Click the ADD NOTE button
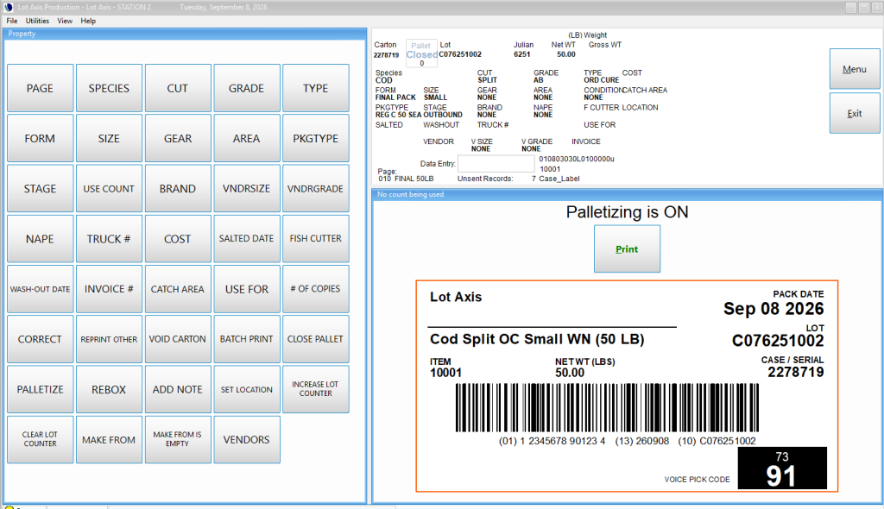This screenshot has height=509, width=884. [178, 389]
